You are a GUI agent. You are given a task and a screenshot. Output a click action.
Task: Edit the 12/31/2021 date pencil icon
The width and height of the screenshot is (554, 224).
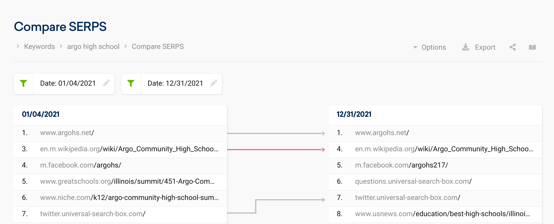click(x=214, y=83)
